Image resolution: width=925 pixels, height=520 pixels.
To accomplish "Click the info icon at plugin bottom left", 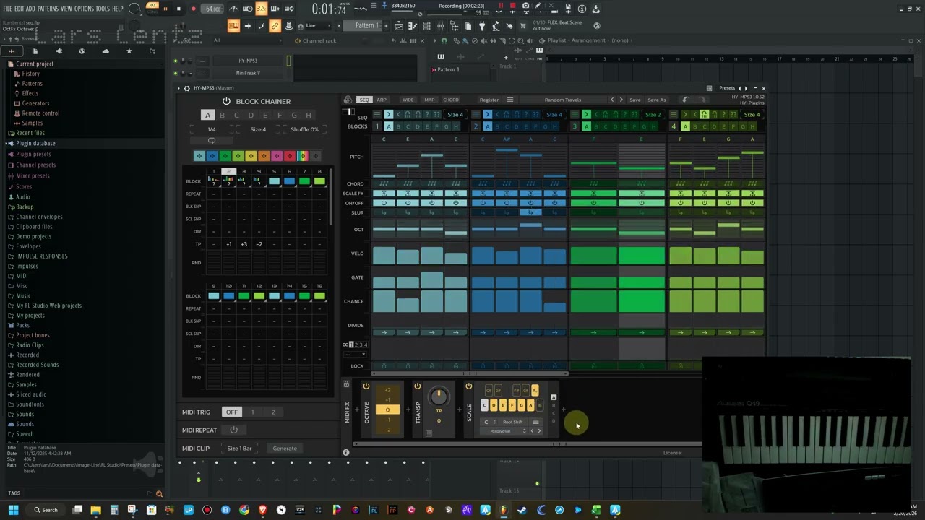I will coord(346,453).
